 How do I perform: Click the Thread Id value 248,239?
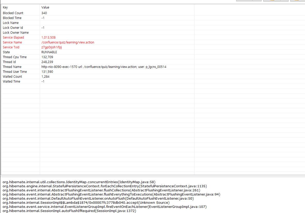(x=47, y=62)
